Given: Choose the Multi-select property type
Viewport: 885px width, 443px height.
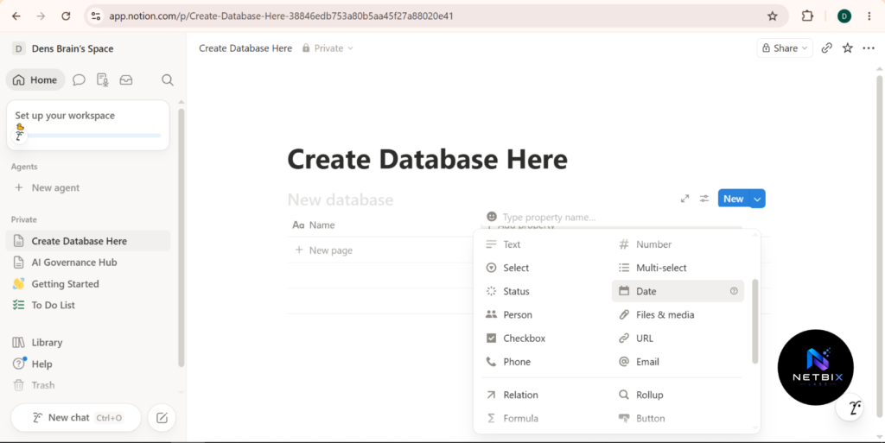Looking at the screenshot, I should click(678, 268).
